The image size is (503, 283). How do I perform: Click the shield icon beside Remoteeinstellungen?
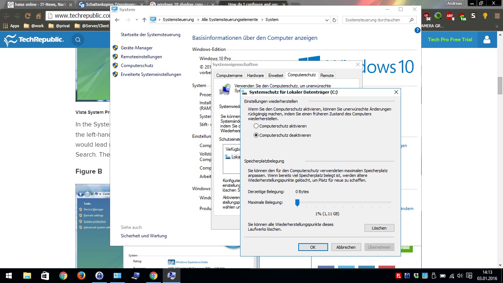click(115, 57)
